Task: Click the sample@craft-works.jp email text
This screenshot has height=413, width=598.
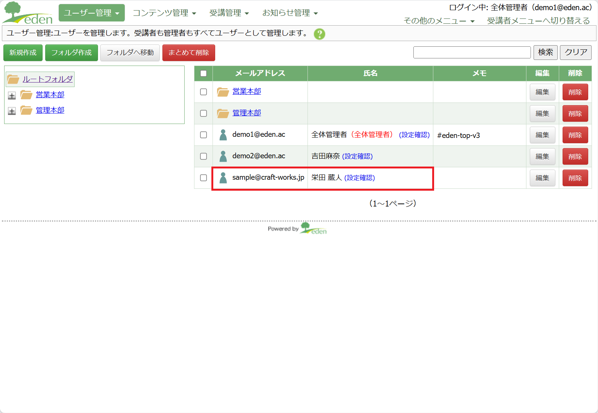Action: 268,177
